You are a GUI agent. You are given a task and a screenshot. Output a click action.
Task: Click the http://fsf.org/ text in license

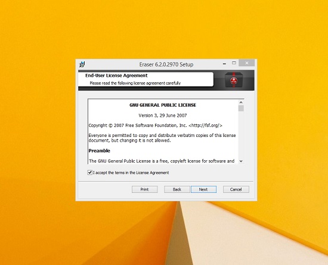(205, 126)
